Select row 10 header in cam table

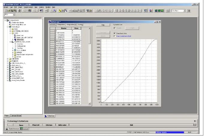53,50
